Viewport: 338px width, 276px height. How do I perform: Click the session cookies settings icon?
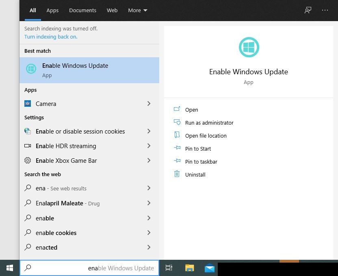click(x=28, y=131)
